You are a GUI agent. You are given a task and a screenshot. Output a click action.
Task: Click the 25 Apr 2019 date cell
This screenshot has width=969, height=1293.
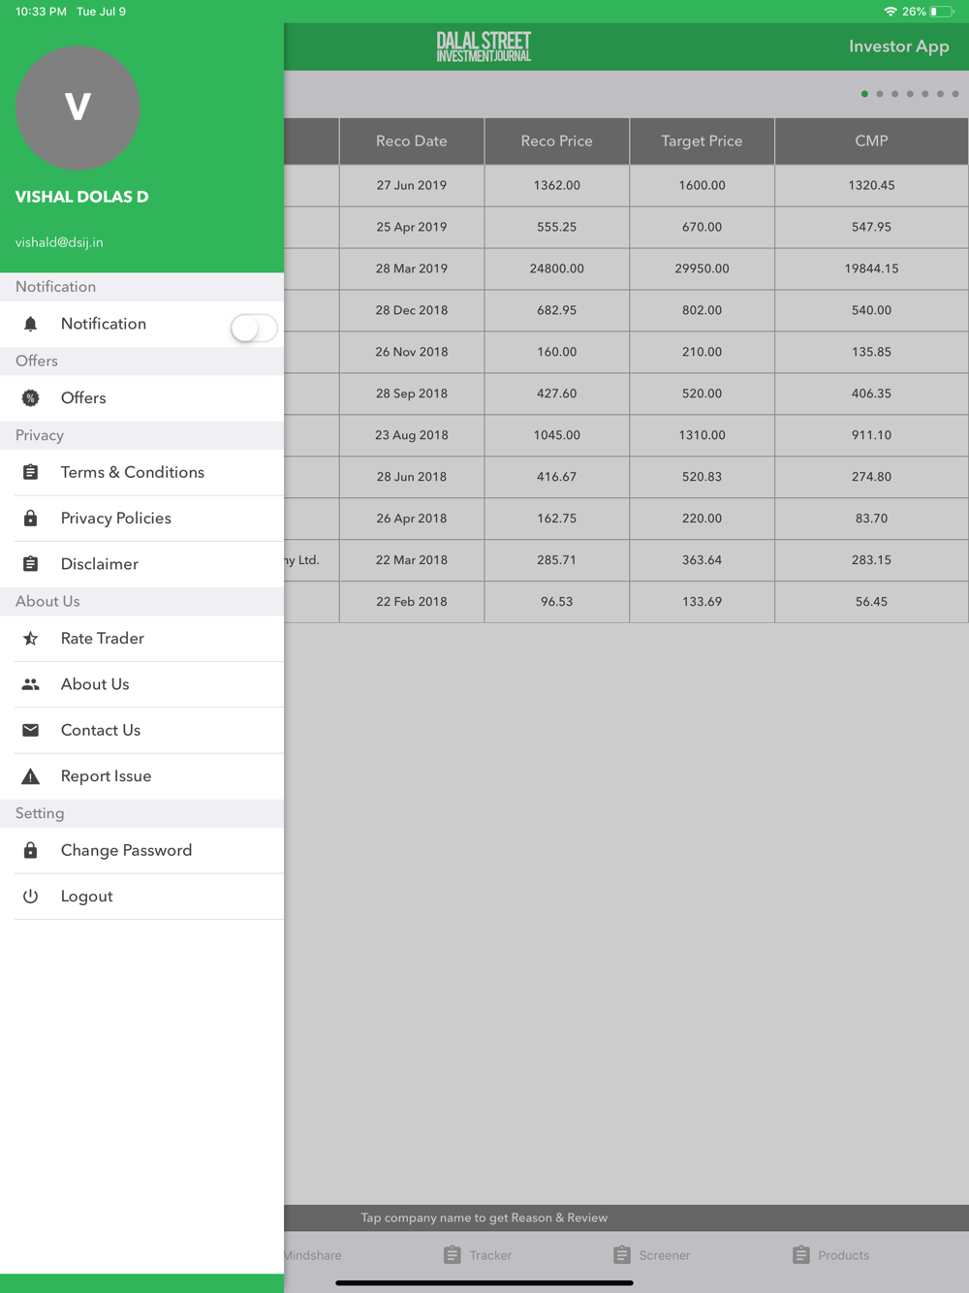pos(412,227)
